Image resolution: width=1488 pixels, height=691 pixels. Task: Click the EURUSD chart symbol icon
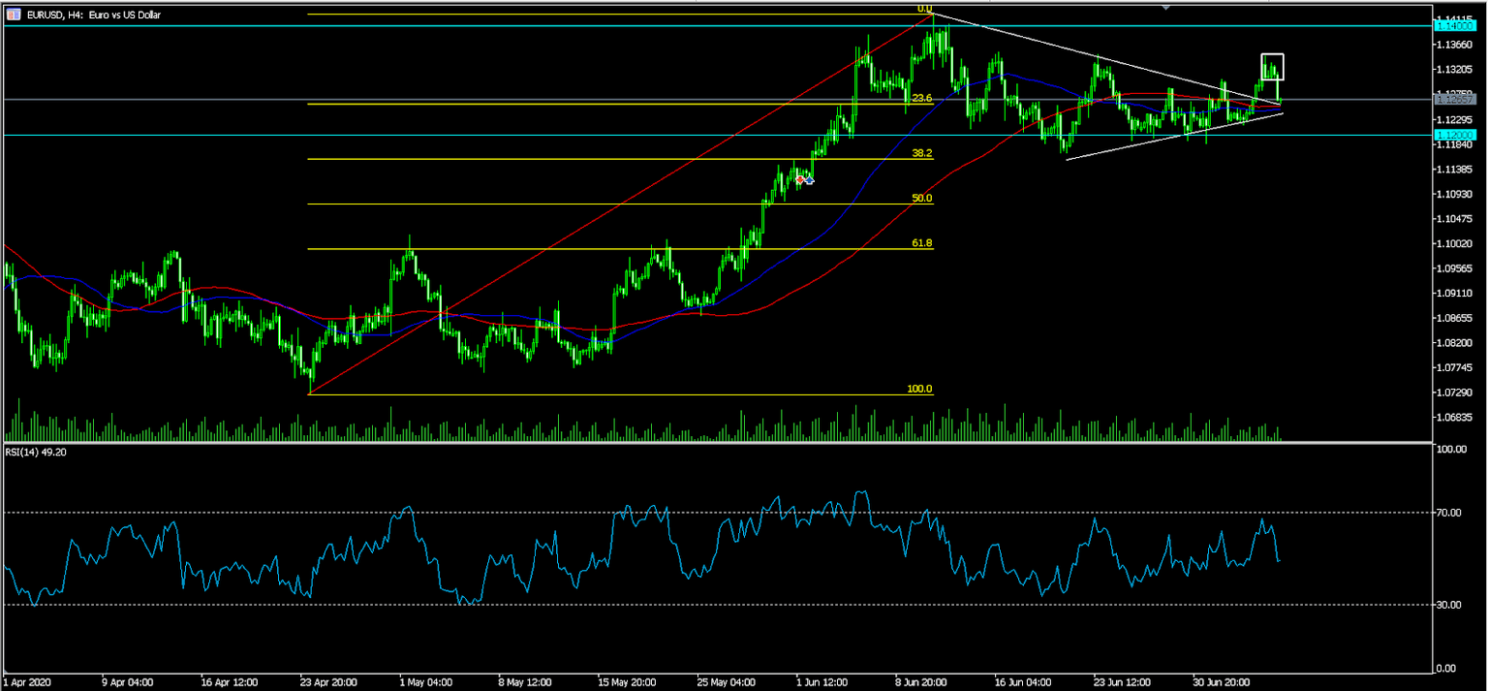click(15, 15)
